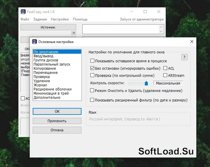
Task: Open the Задания menu
Action: click(x=40, y=19)
